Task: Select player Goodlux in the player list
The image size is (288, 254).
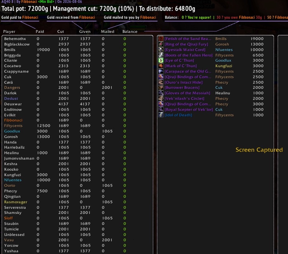Action: [12, 131]
